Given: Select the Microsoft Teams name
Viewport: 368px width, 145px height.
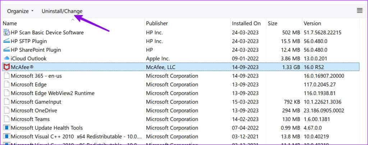Looking at the screenshot, I should (x=30, y=119).
